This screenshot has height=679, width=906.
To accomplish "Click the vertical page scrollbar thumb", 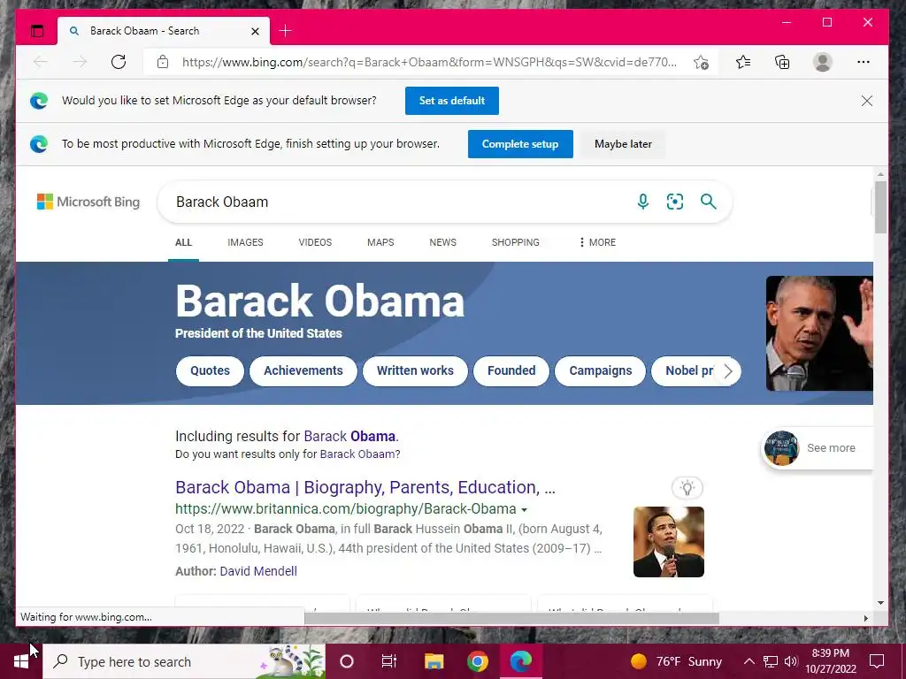I will [x=880, y=207].
